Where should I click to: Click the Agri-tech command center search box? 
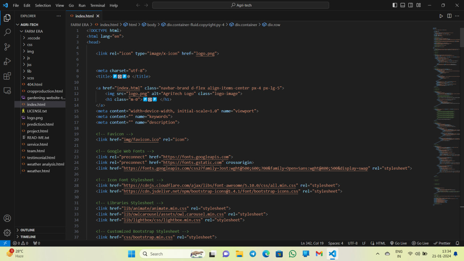click(x=241, y=5)
